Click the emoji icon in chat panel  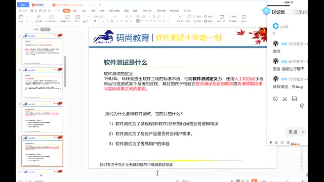[x=275, y=99]
